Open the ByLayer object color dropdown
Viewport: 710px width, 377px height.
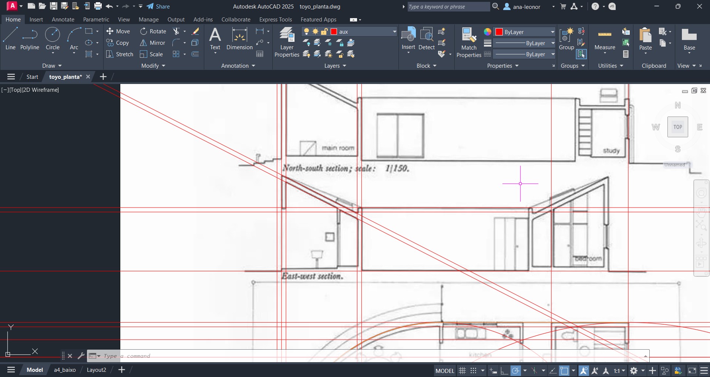point(552,32)
